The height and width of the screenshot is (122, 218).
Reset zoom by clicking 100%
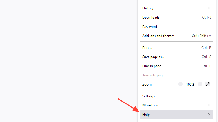(x=190, y=84)
